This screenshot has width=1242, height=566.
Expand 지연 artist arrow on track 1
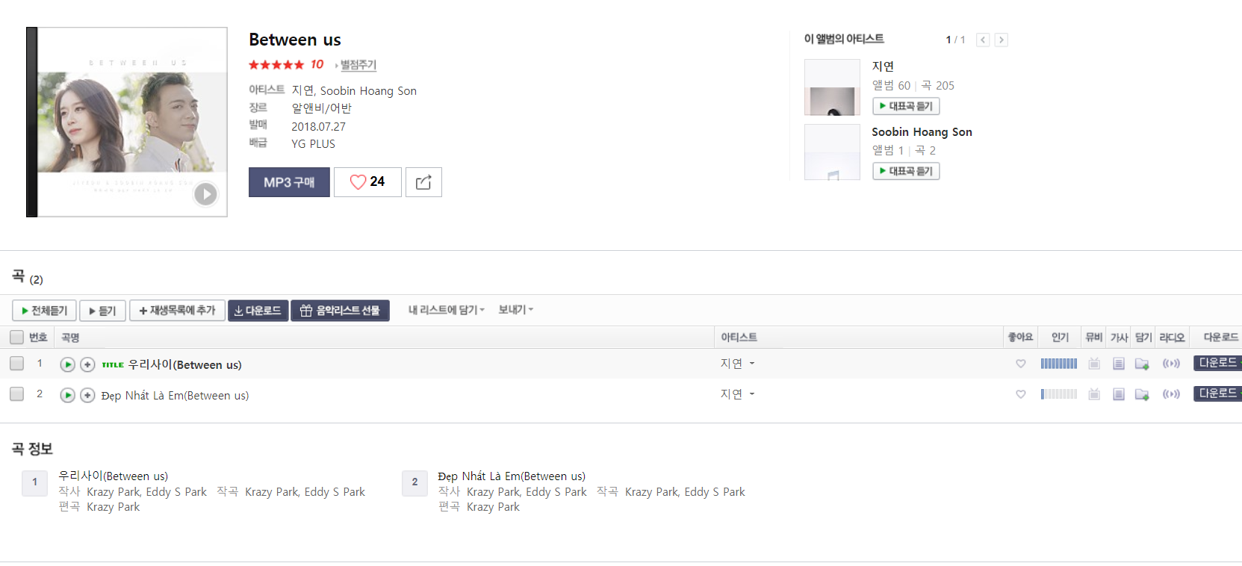752,364
